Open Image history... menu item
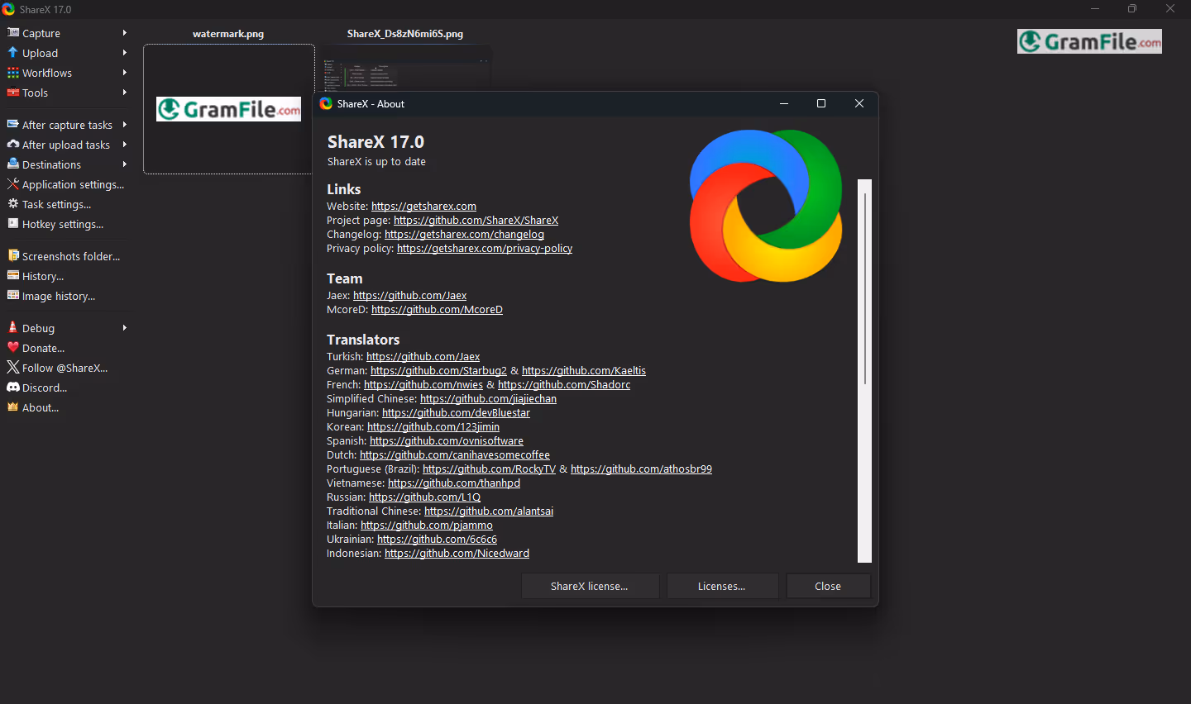This screenshot has height=704, width=1191. [x=66, y=296]
